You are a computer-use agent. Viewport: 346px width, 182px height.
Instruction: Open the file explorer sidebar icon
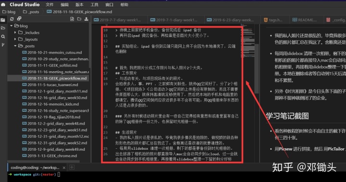pyautogui.click(x=3, y=20)
